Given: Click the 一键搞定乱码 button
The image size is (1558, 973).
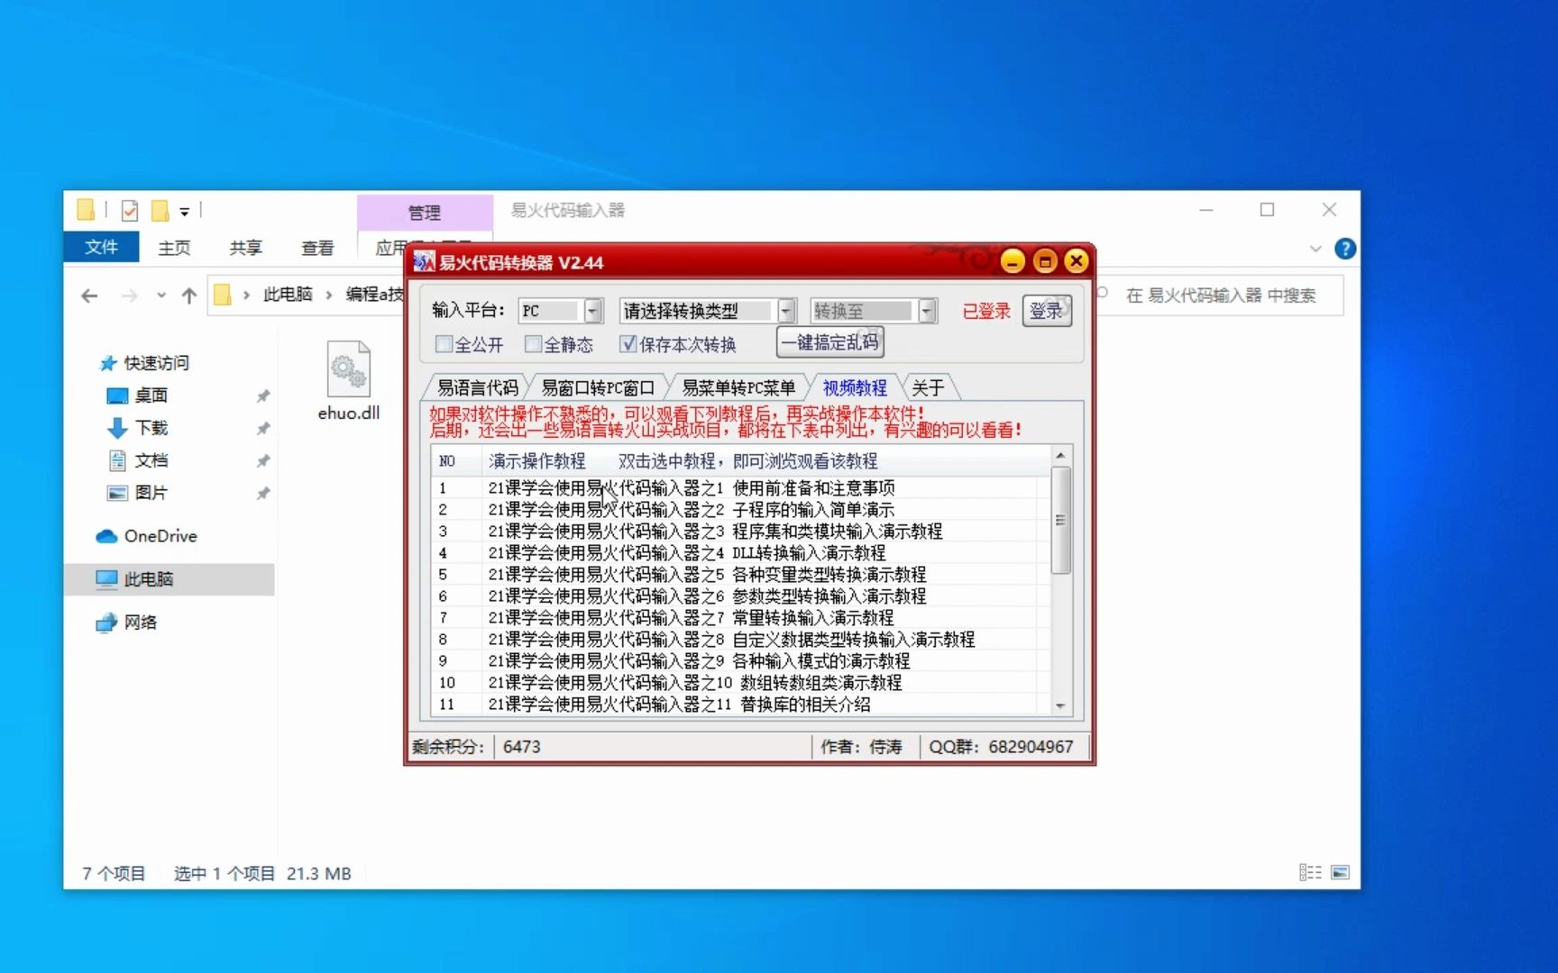Looking at the screenshot, I should tap(829, 342).
